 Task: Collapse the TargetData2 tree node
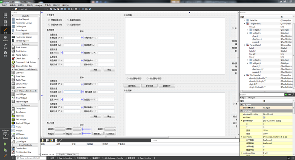click(x=244, y=45)
